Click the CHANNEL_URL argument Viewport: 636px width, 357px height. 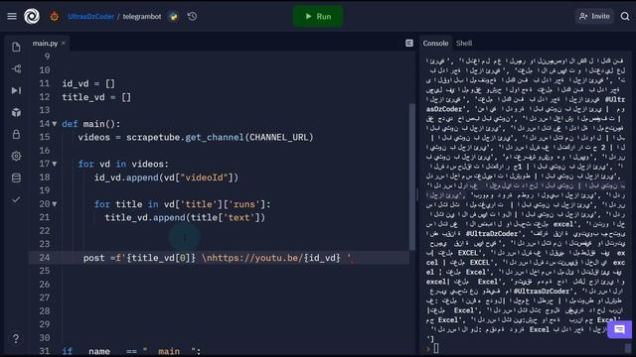(x=279, y=137)
